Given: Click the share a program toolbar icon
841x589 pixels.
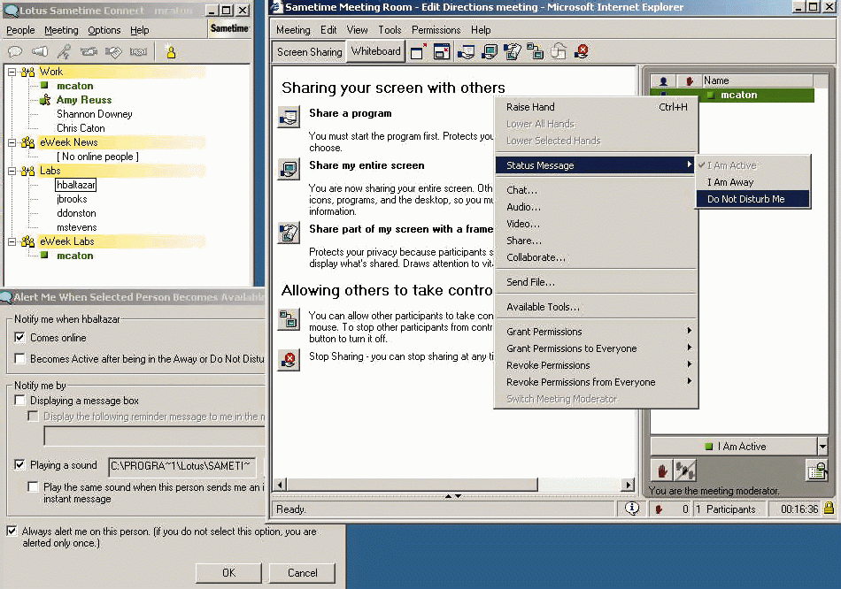Looking at the screenshot, I should click(466, 52).
